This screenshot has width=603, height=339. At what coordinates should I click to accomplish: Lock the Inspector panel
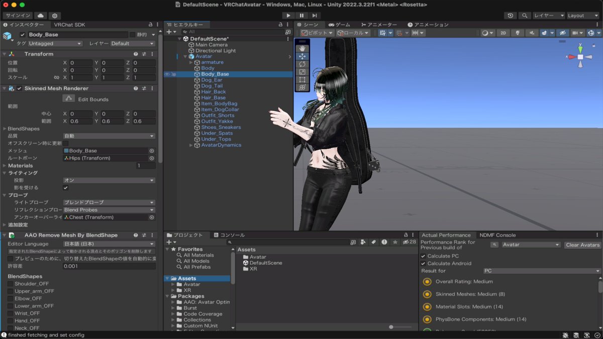point(151,24)
